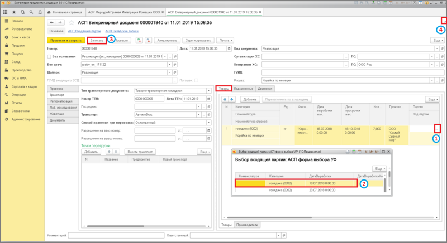The height and width of the screenshot is (243, 447).
Task: Open АСП Складские записи link
Action: [x=122, y=31]
